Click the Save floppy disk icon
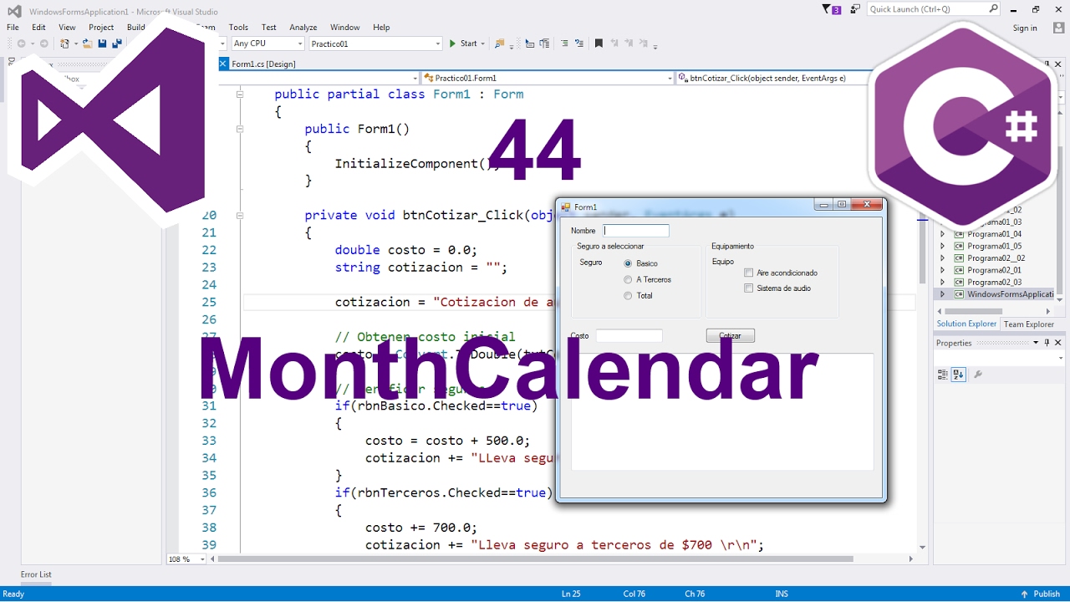The image size is (1070, 602). pos(102,43)
